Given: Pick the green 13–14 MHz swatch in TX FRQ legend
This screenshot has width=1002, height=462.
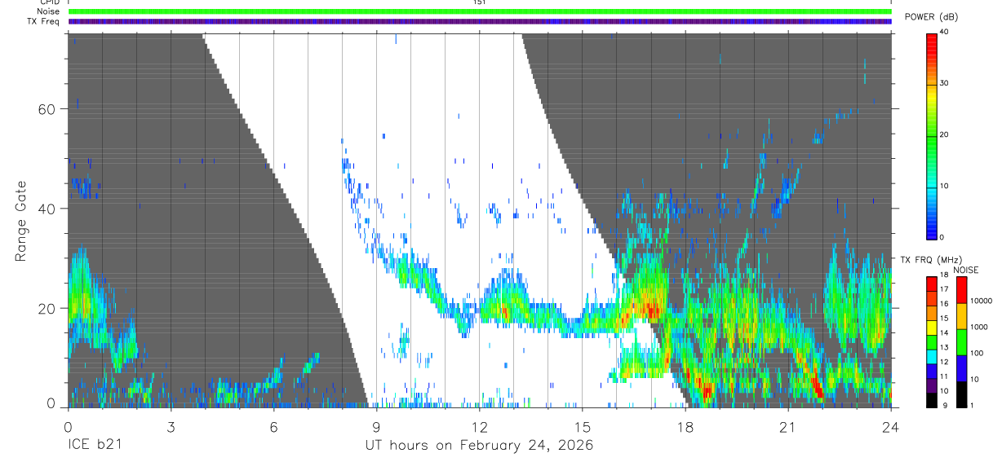Looking at the screenshot, I should [931, 342].
